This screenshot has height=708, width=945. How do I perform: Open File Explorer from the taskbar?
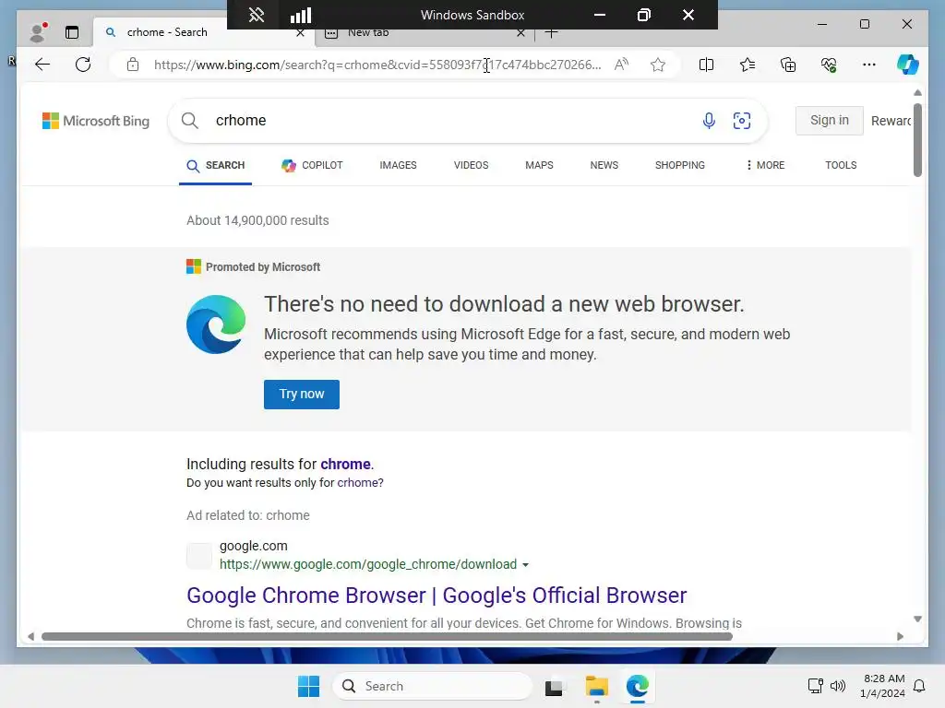coord(597,686)
